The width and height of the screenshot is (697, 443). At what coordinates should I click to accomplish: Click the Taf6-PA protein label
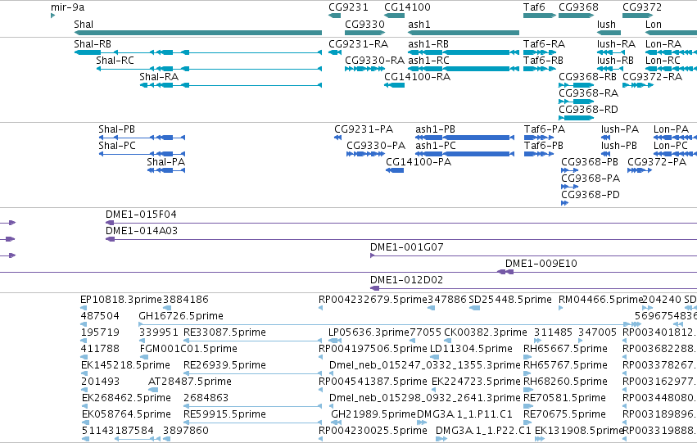pos(545,129)
